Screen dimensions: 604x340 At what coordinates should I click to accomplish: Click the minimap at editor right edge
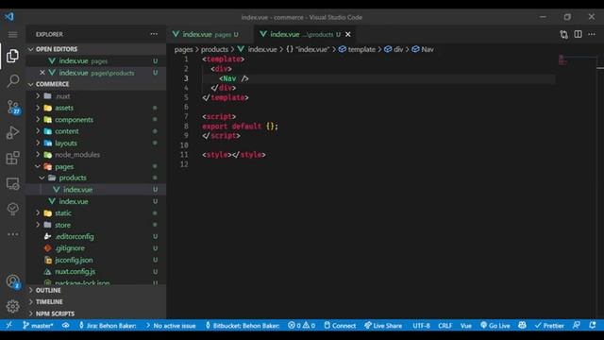(x=575, y=61)
